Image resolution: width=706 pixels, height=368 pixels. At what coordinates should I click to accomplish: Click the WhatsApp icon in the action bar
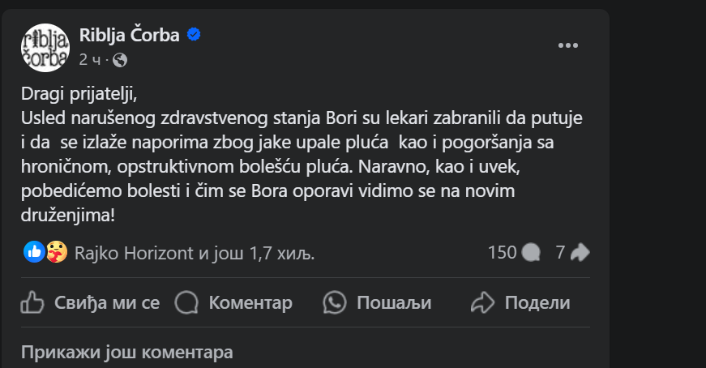(x=334, y=303)
